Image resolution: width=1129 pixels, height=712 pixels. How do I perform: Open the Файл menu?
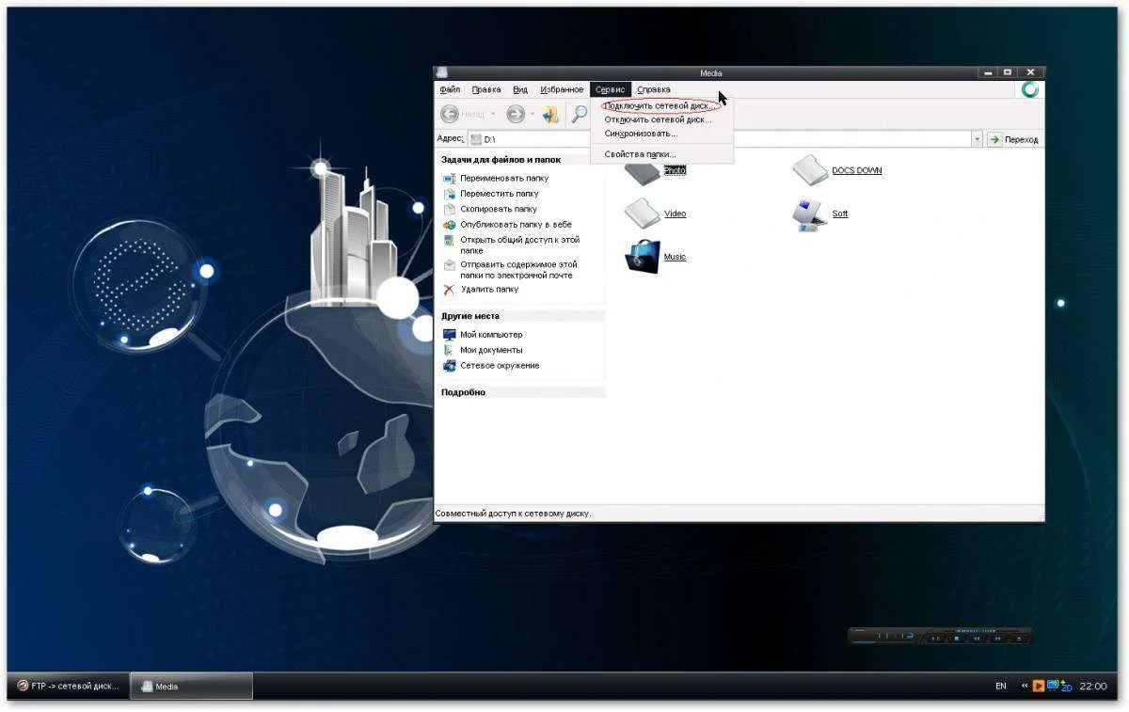click(x=450, y=89)
